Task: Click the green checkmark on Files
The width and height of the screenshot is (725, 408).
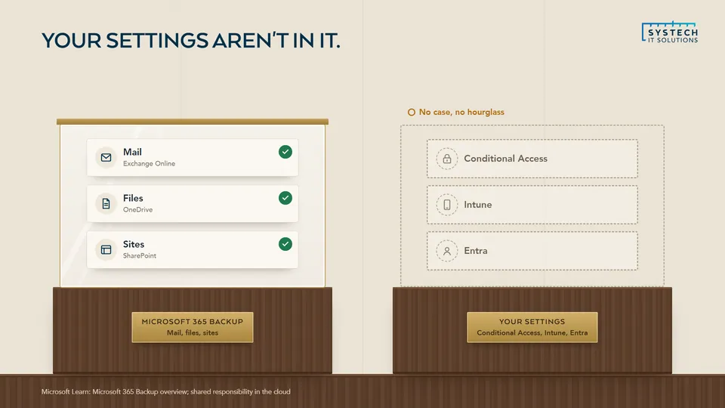Action: [x=285, y=198]
